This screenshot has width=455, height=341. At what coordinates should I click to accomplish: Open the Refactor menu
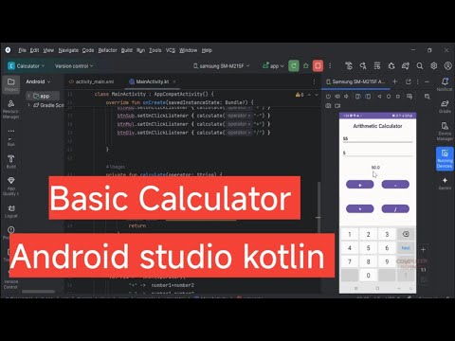click(x=107, y=50)
